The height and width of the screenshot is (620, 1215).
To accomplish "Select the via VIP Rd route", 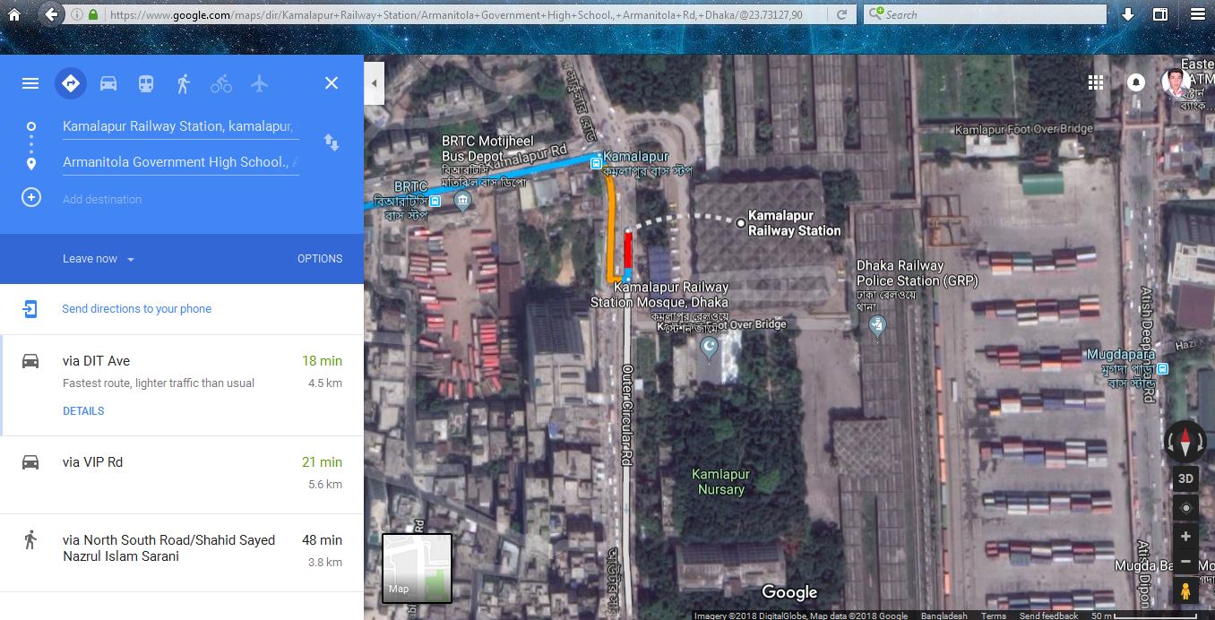I will pyautogui.click(x=182, y=475).
